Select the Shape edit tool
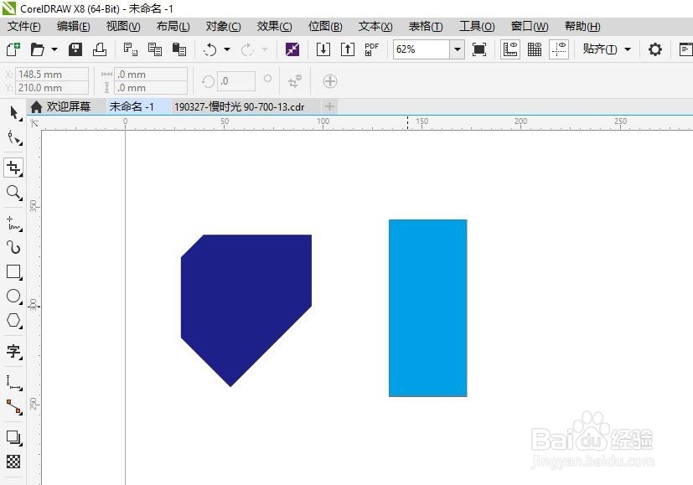 (x=14, y=138)
